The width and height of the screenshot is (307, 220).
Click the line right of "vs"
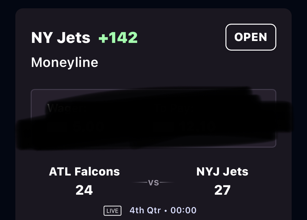click(x=167, y=183)
